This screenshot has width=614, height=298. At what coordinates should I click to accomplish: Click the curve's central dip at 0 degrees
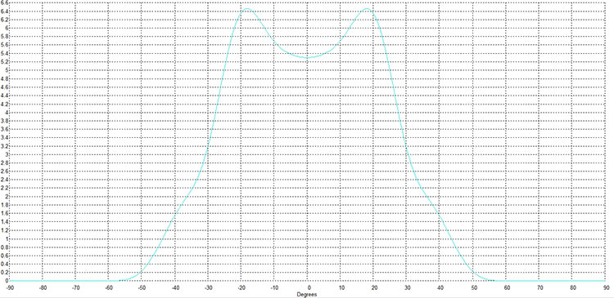[307, 58]
